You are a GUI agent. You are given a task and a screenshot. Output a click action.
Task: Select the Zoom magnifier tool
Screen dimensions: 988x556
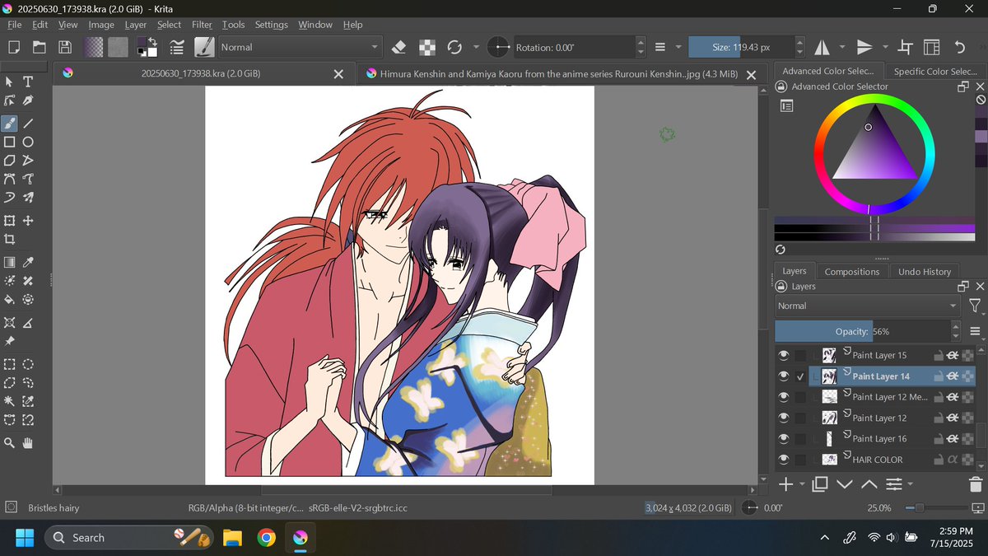(10, 443)
